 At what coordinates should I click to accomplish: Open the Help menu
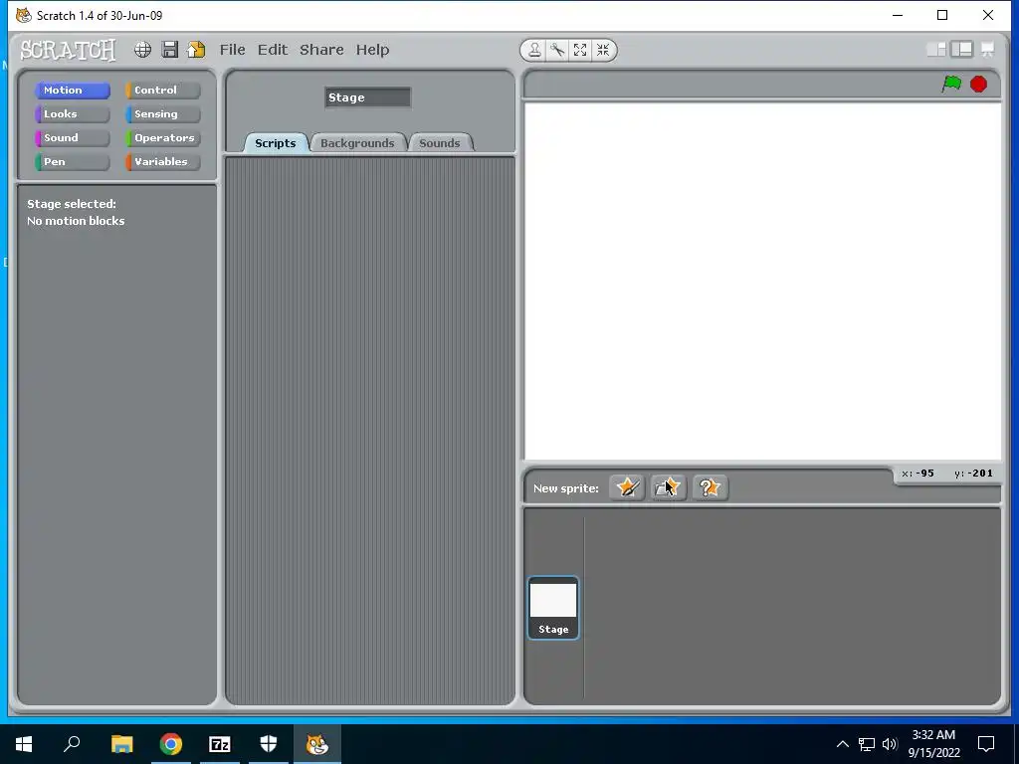(x=372, y=50)
